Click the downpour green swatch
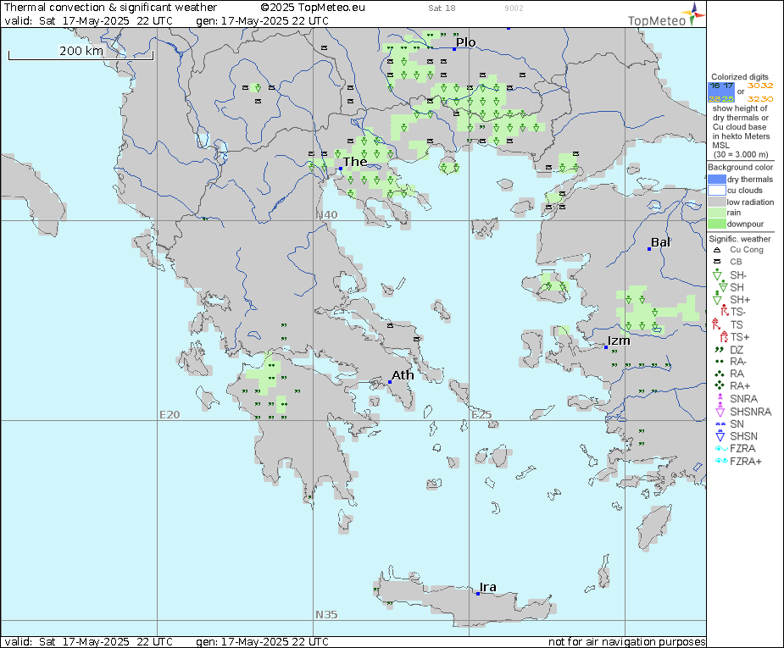 click(x=716, y=224)
